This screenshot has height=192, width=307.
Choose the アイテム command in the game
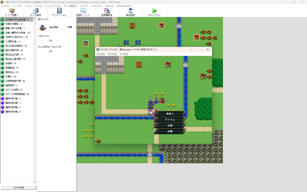tap(170, 119)
